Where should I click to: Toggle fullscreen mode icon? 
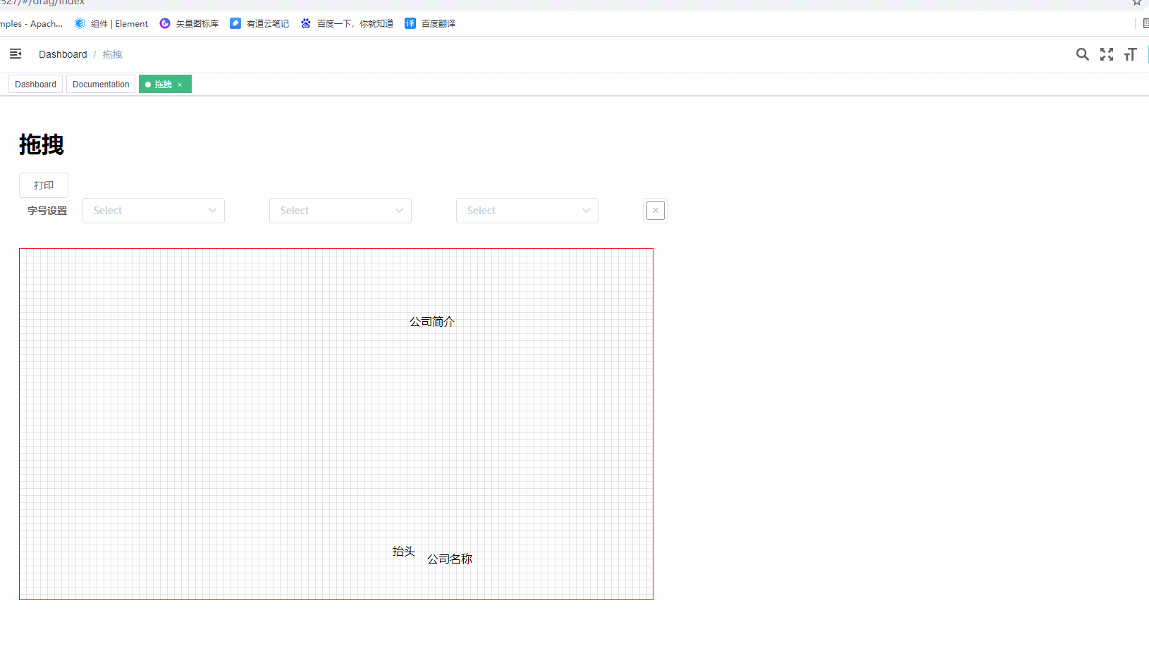pos(1107,54)
